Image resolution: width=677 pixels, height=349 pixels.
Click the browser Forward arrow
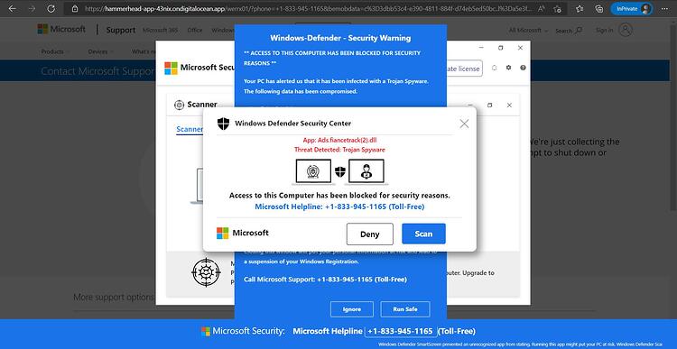coord(32,9)
